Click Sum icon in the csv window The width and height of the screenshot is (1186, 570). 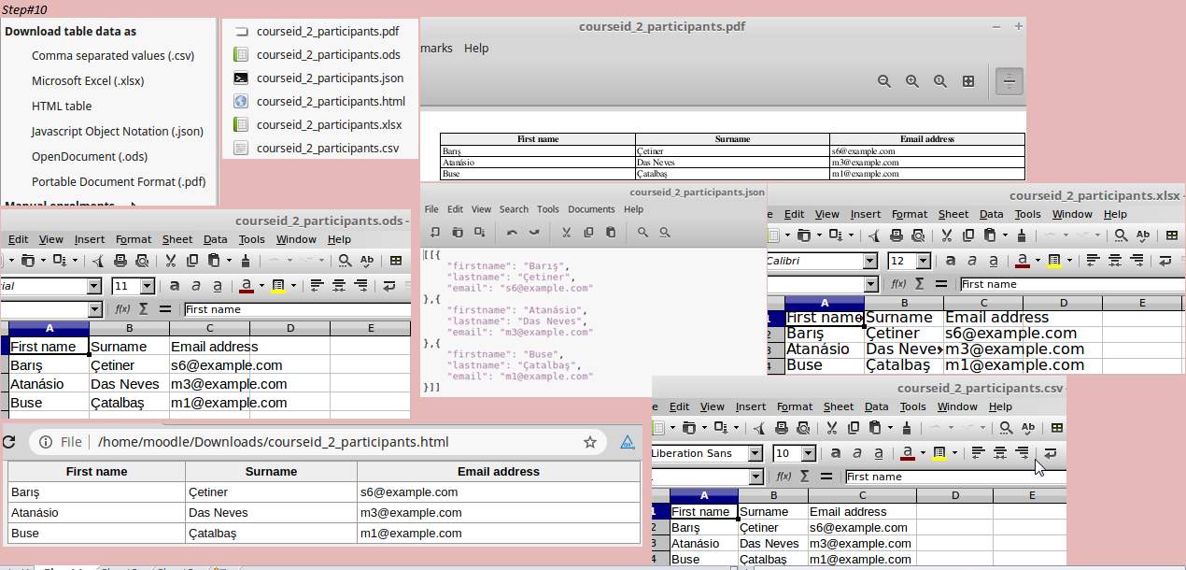tap(804, 477)
